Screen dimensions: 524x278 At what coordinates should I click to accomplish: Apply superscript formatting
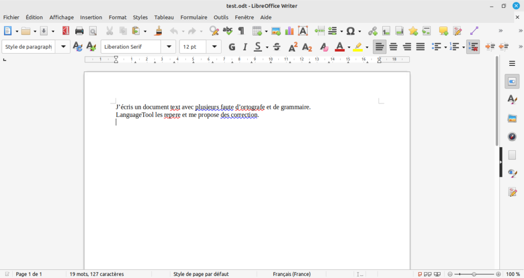pyautogui.click(x=293, y=47)
